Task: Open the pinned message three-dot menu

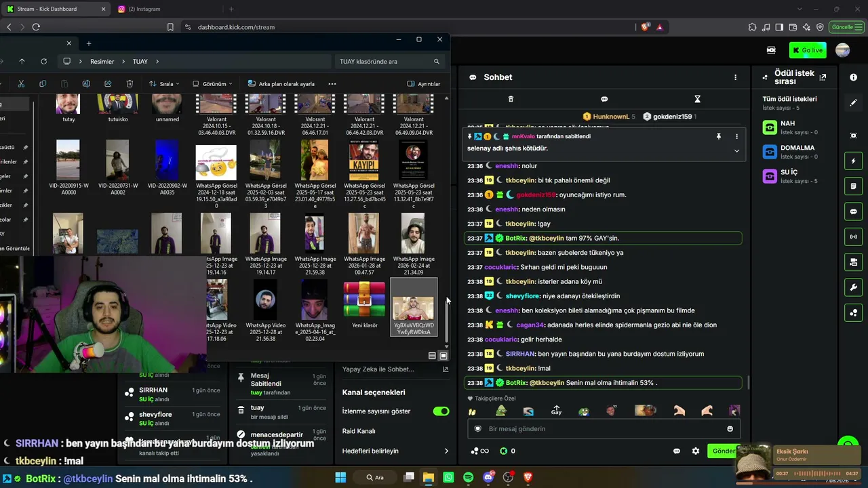Action: tap(736, 136)
